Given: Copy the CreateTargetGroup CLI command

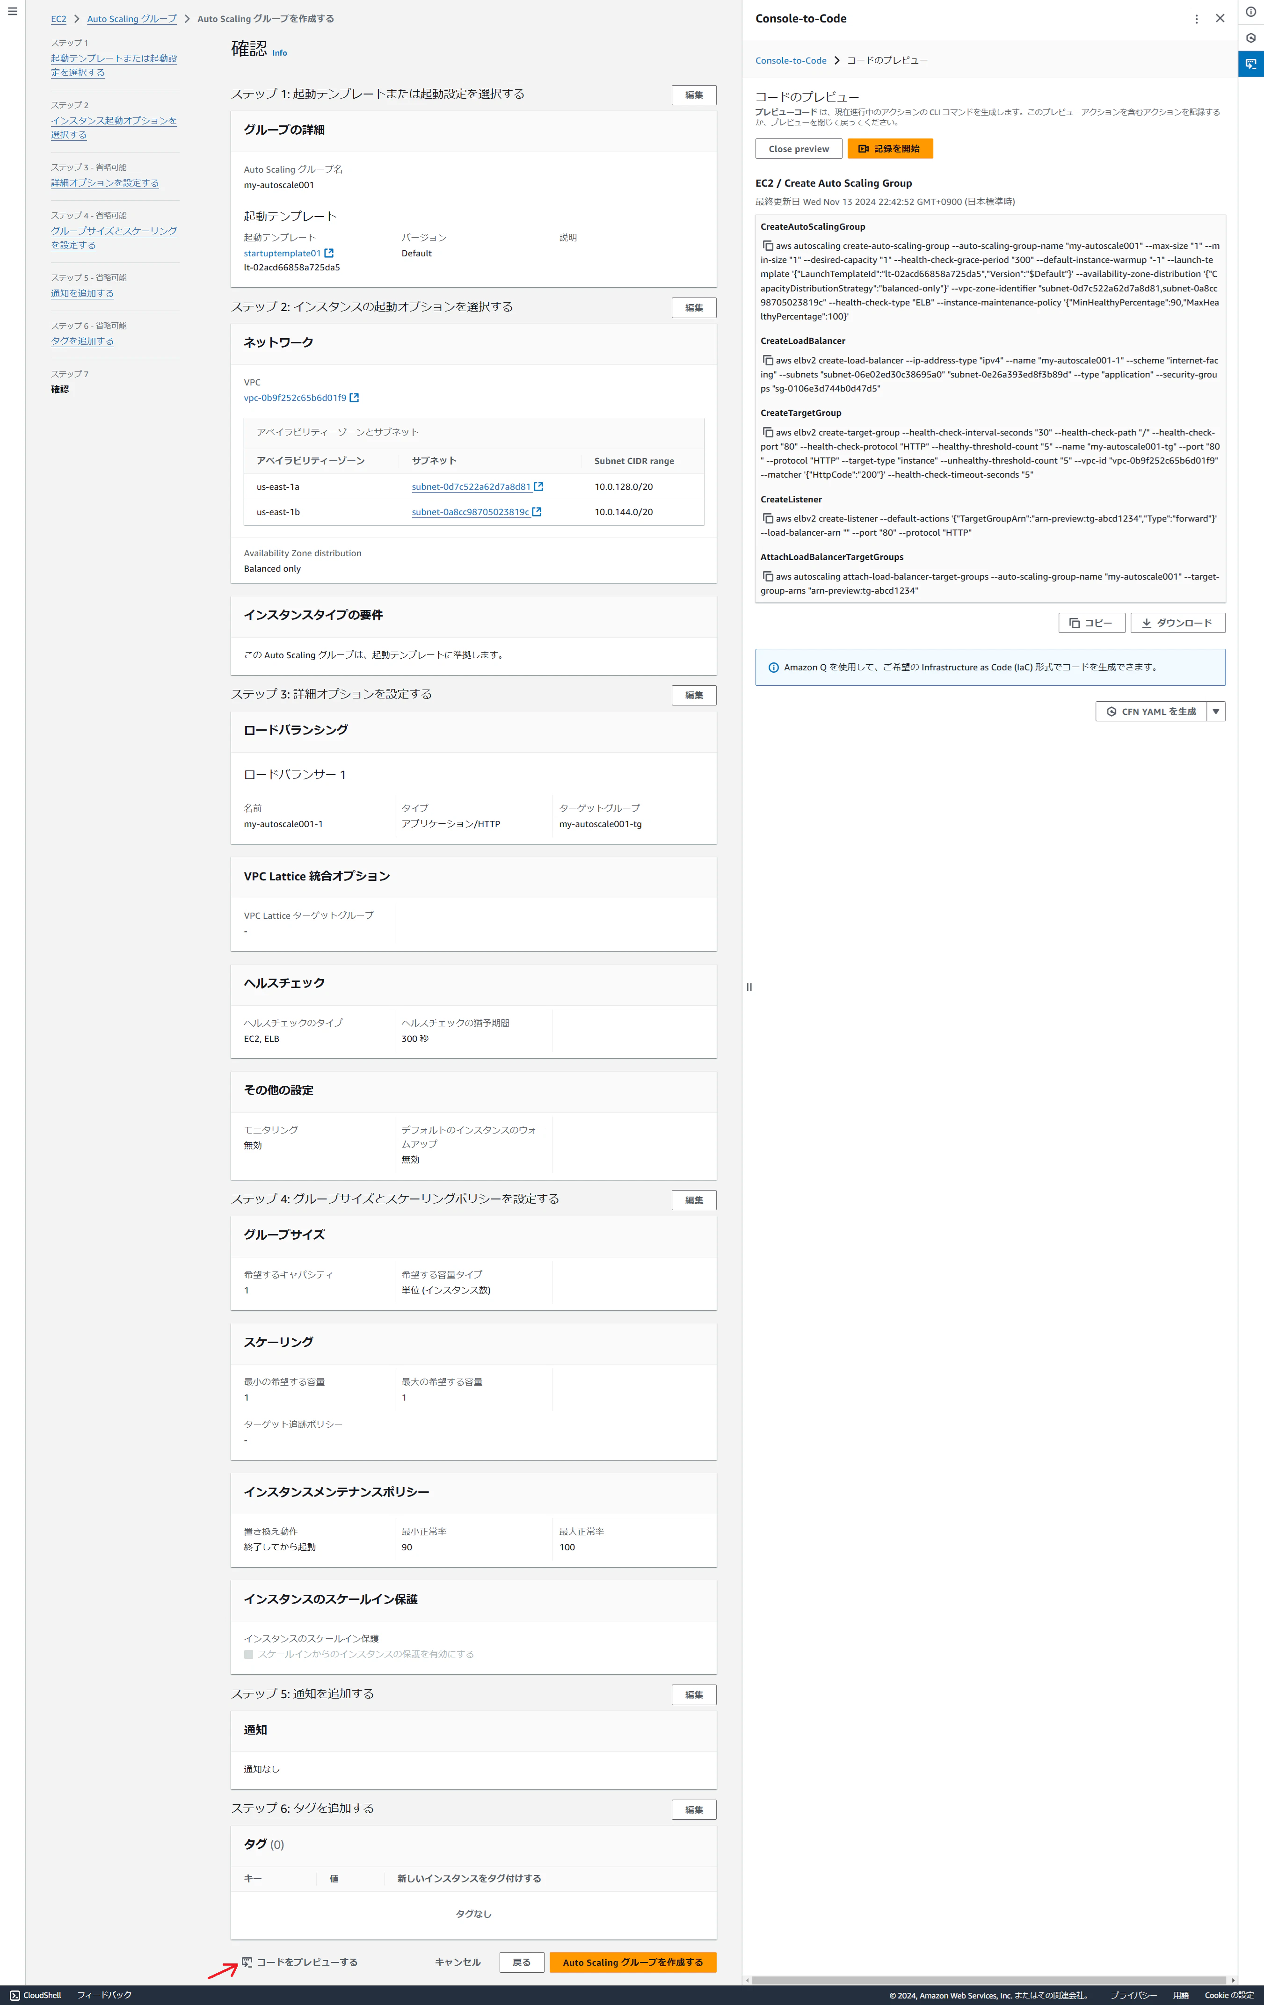Looking at the screenshot, I should point(768,432).
